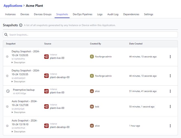Expand Description of plant-develop-00 Deploy Snapshot
Viewport: 181px width, 138px height.
[x=18, y=82]
